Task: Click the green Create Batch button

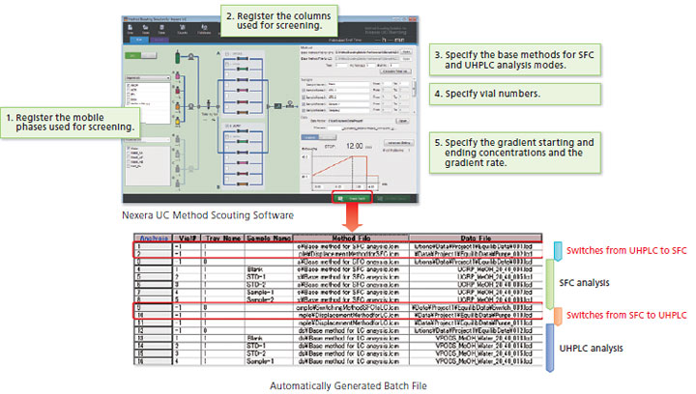Action: coord(352,199)
